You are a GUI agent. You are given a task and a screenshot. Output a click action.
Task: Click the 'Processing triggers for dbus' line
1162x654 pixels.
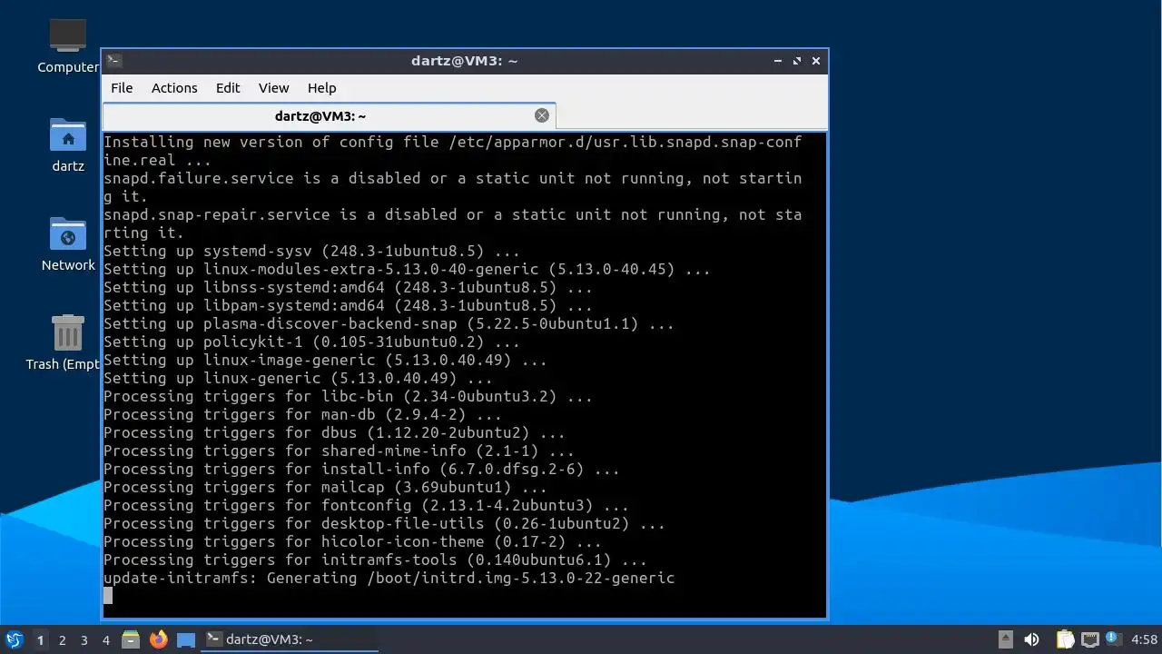click(x=334, y=432)
